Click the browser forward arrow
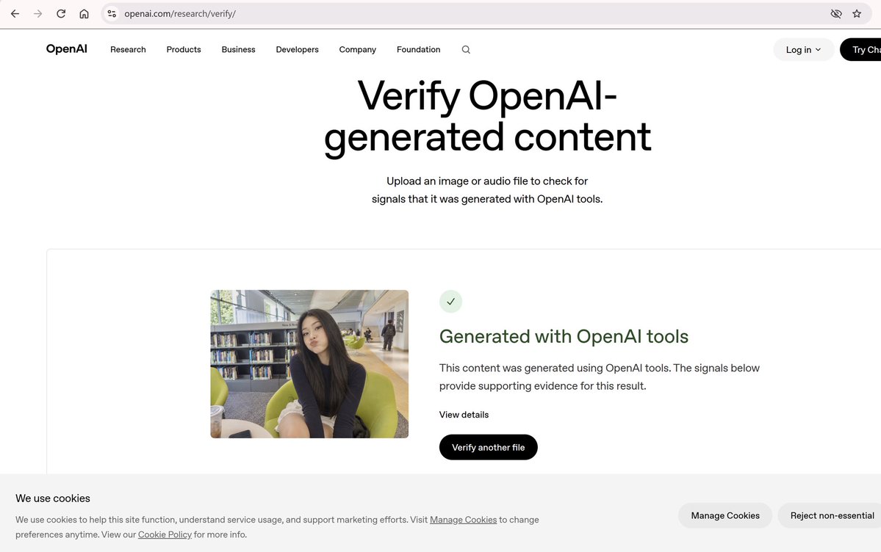 coord(37,13)
